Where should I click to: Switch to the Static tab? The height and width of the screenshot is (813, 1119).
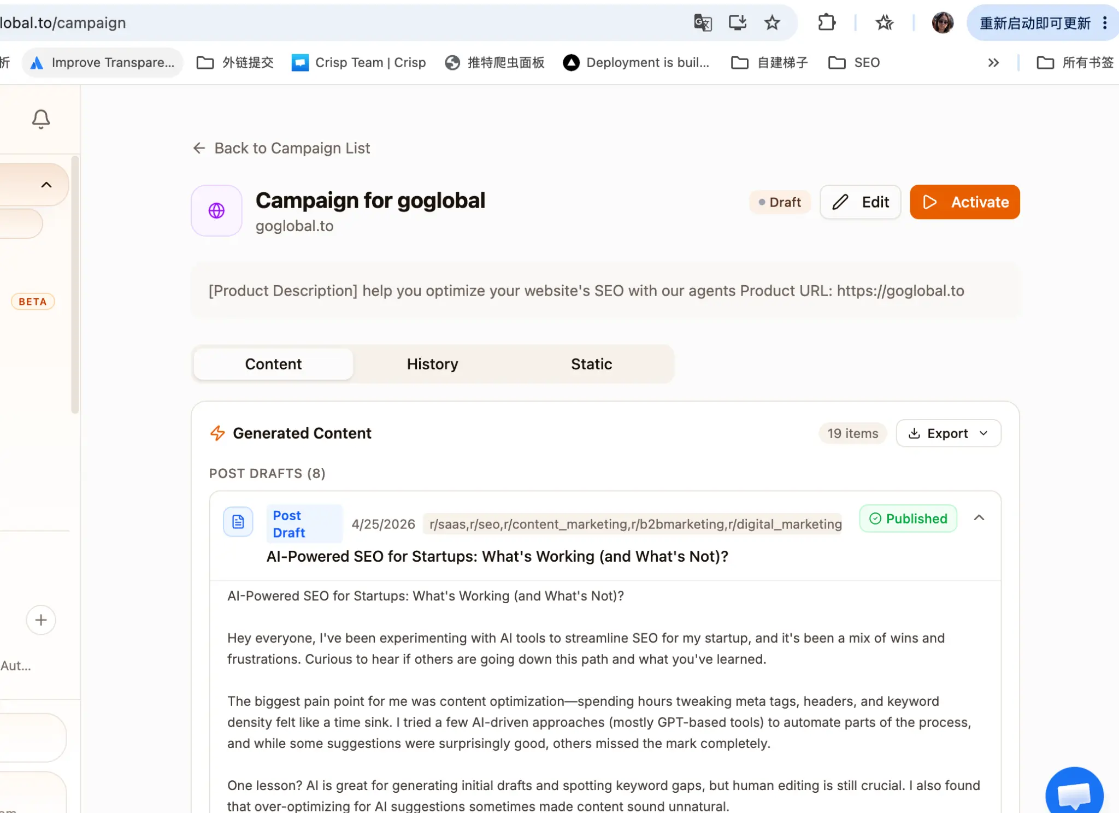(592, 364)
